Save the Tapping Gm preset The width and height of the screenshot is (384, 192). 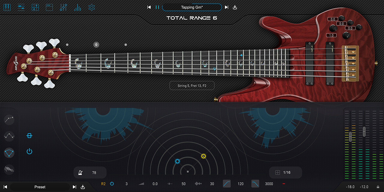pyautogui.click(x=235, y=7)
